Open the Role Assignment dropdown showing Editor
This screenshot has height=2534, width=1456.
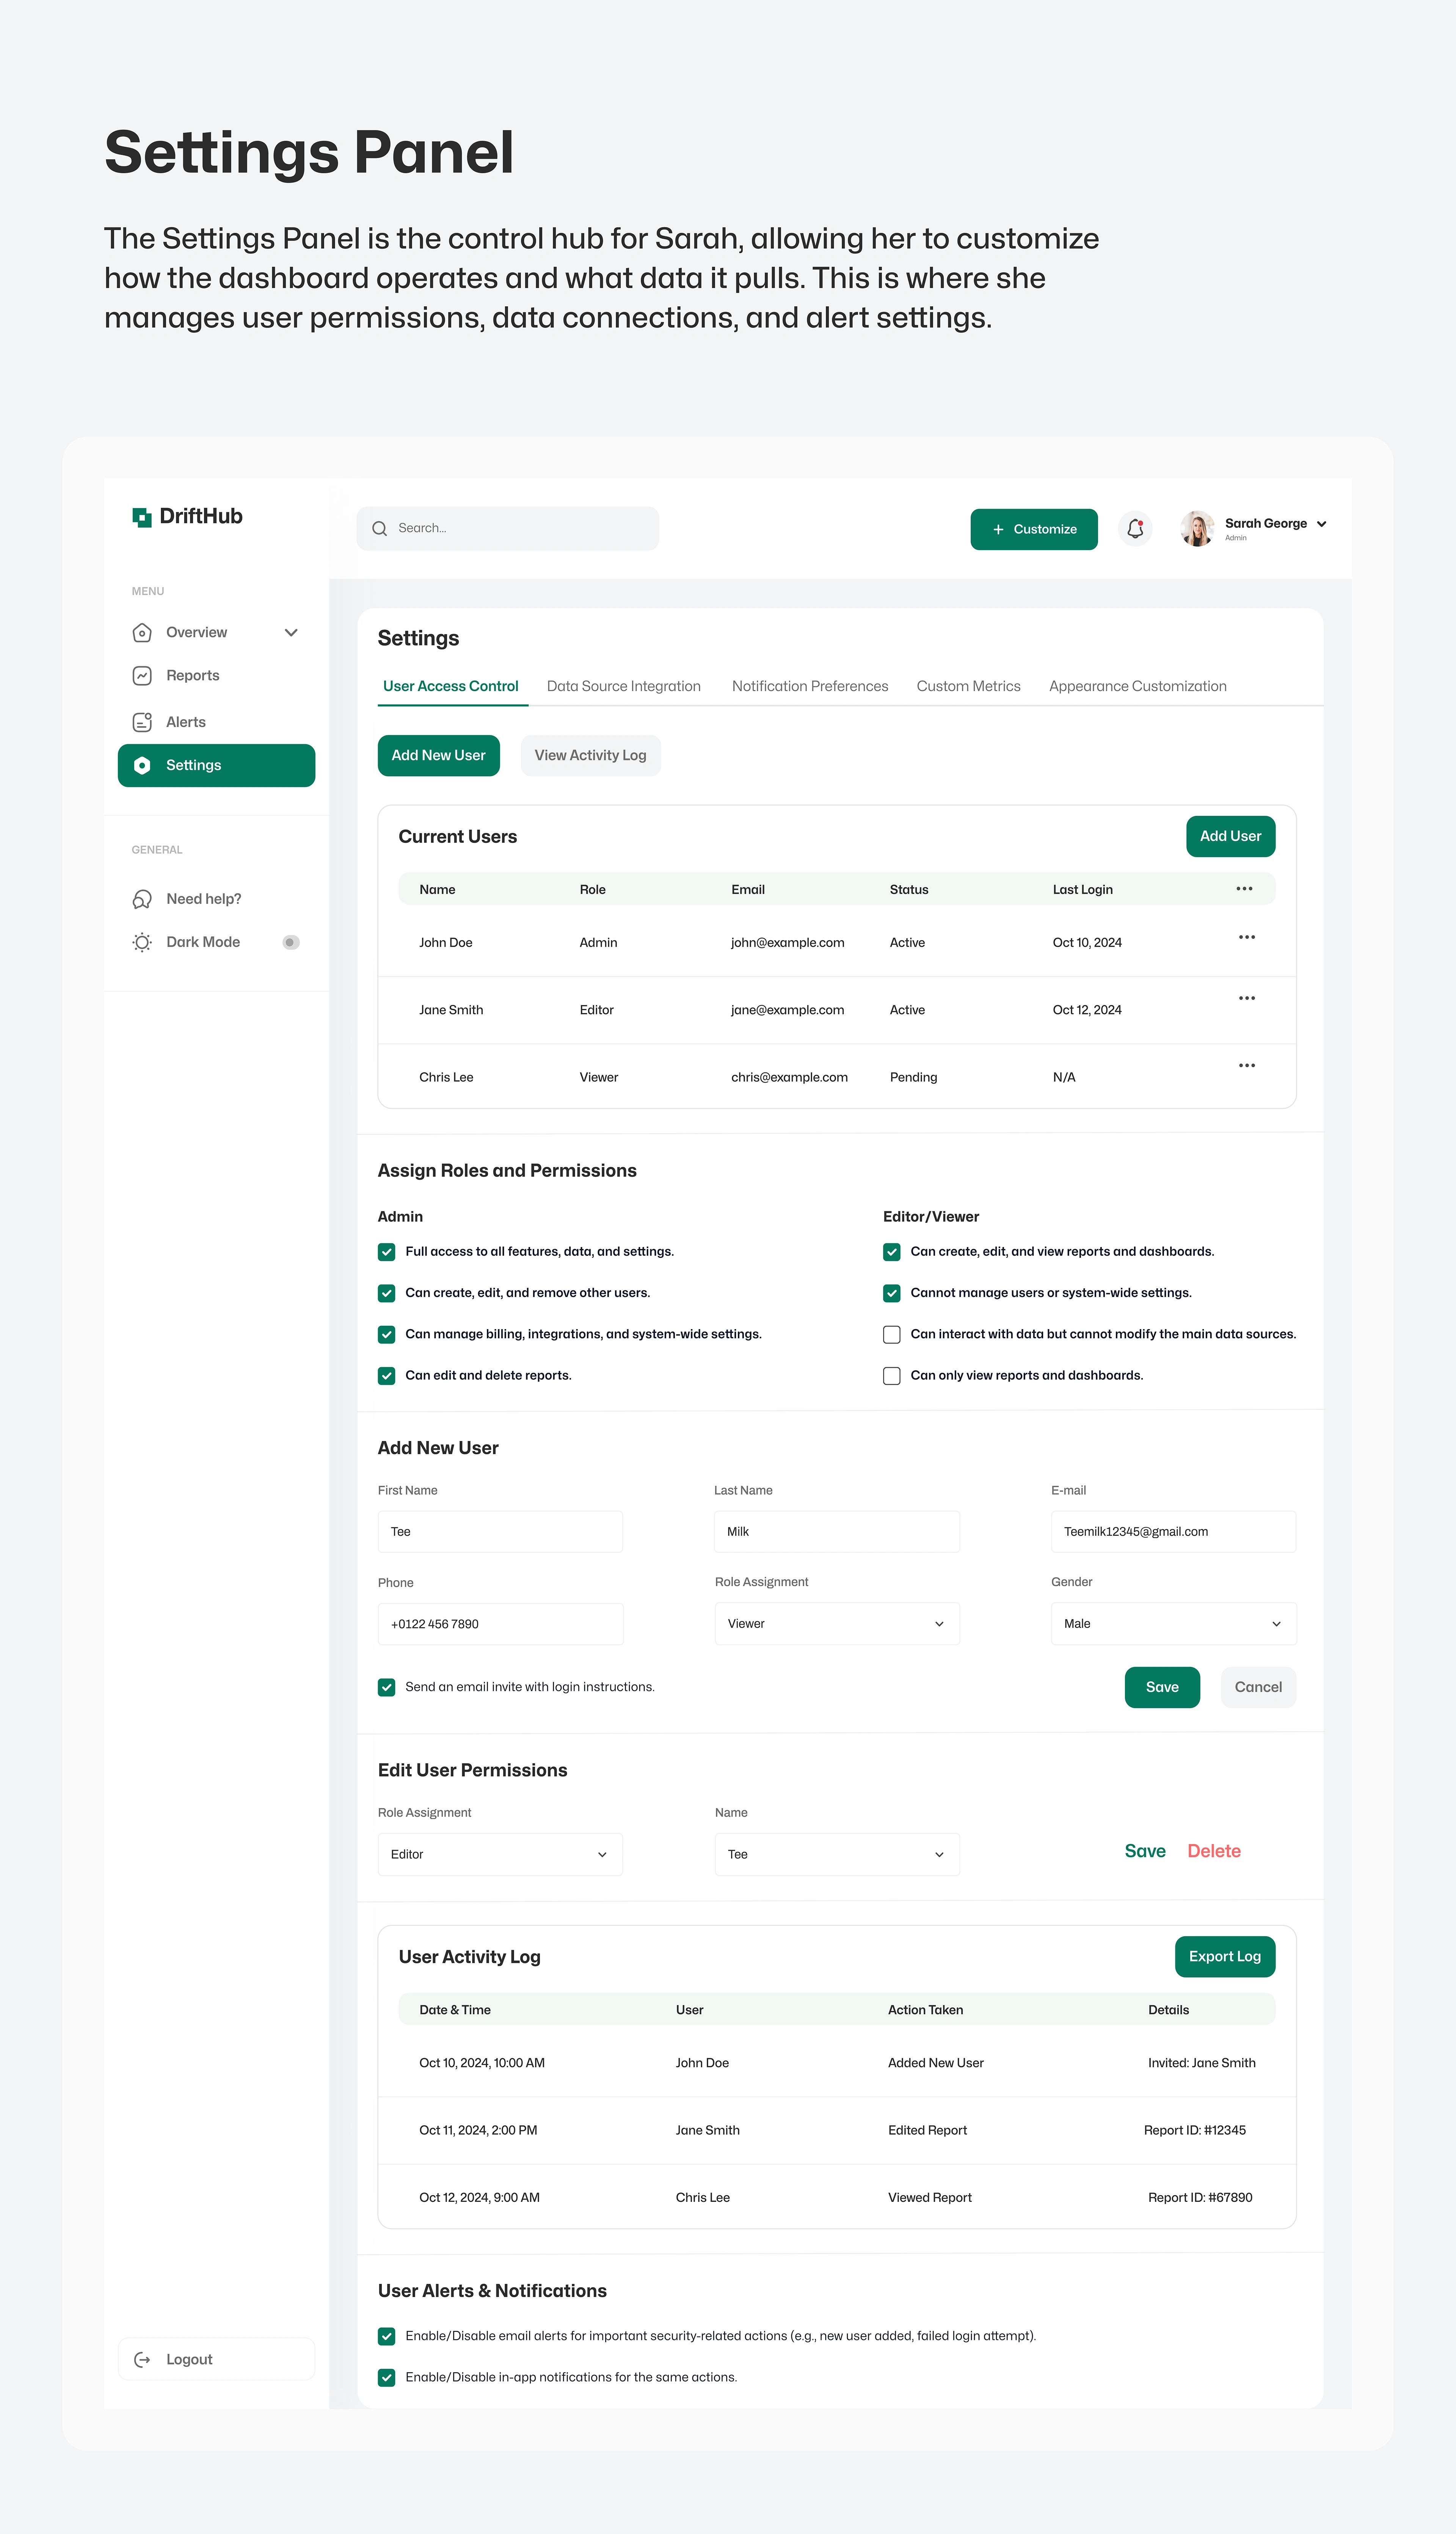pos(500,1854)
